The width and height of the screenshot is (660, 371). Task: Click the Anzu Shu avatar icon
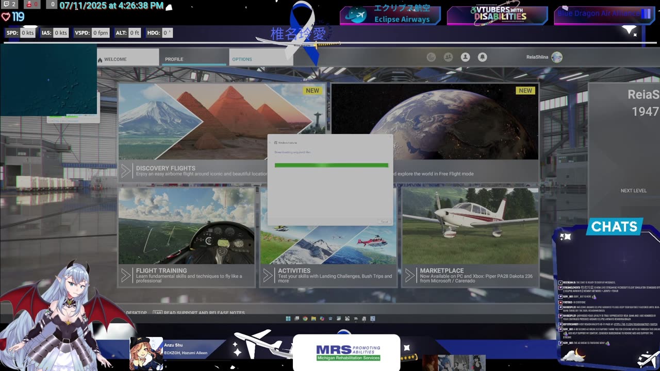click(146, 353)
